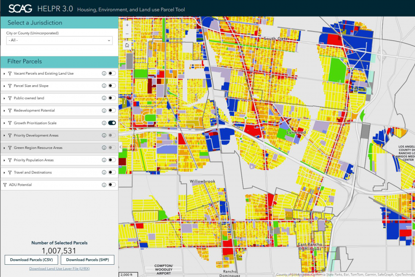Image resolution: width=415 pixels, height=277 pixels.
Task: Expand Priority Population Areas section
Action: tap(4, 160)
